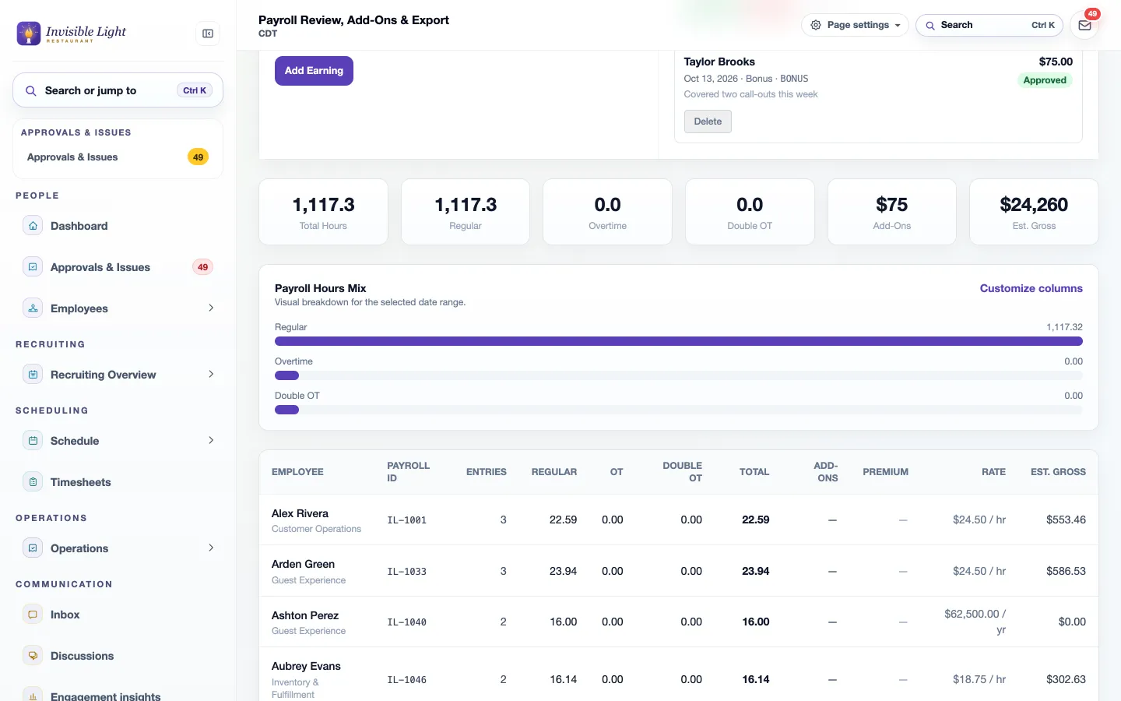The height and width of the screenshot is (701, 1121).
Task: Click the Approved status badge
Action: (x=1045, y=80)
